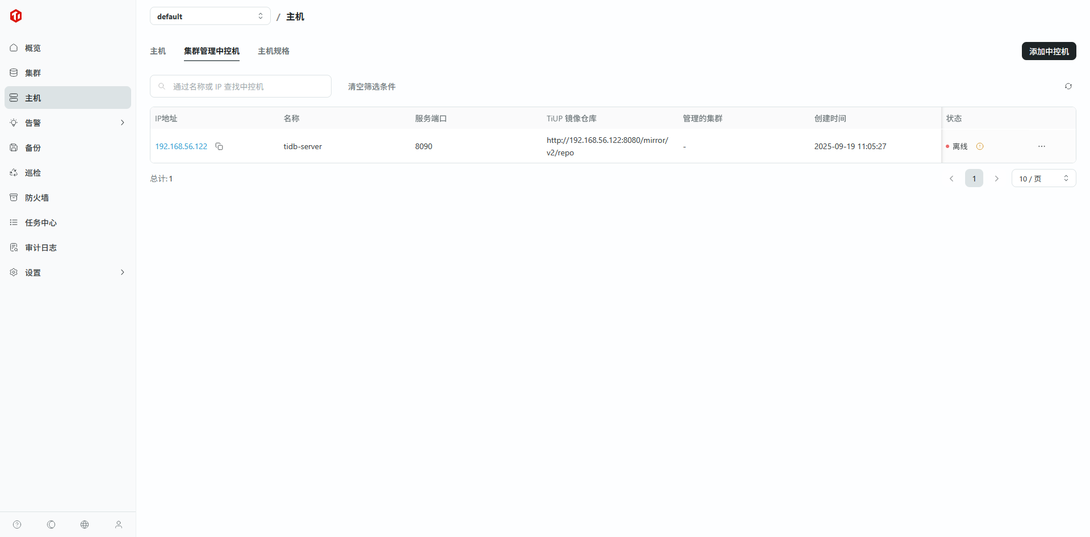
Task: Open the 192.168.56.122 IP link
Action: (x=181, y=146)
